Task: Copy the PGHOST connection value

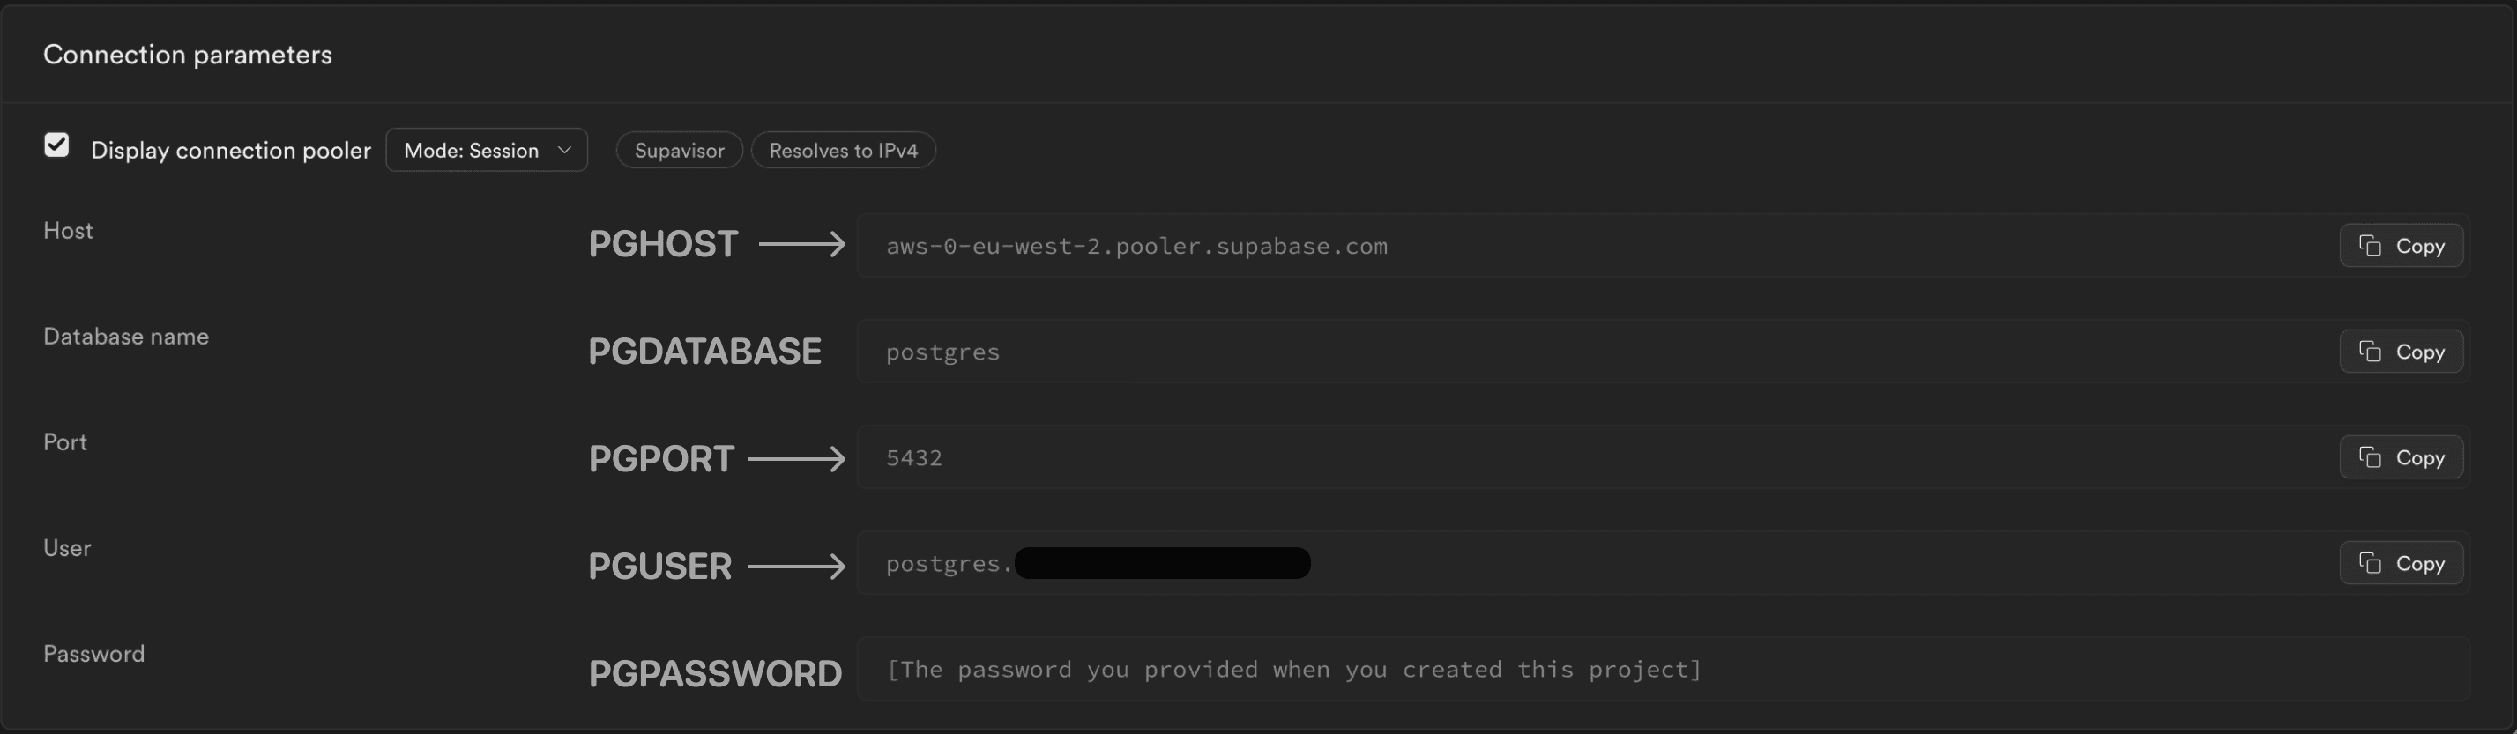Action: tap(2401, 245)
